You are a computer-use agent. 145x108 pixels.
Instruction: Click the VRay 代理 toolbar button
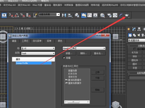(37, 5)
